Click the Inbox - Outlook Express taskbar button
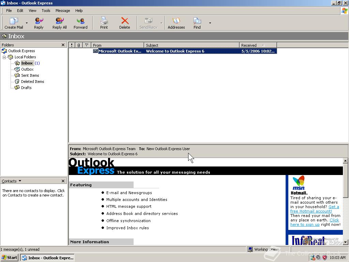This screenshot has width=349, height=262. tap(47, 258)
